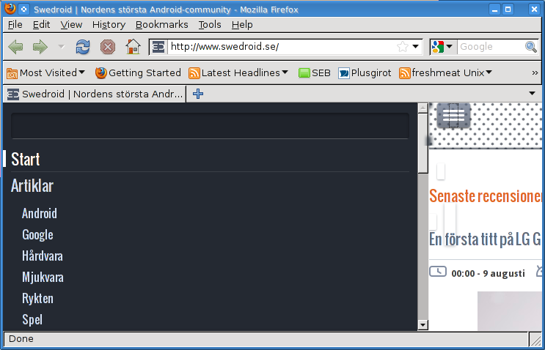
Task: Click the dark search field above Start
Action: click(x=210, y=125)
